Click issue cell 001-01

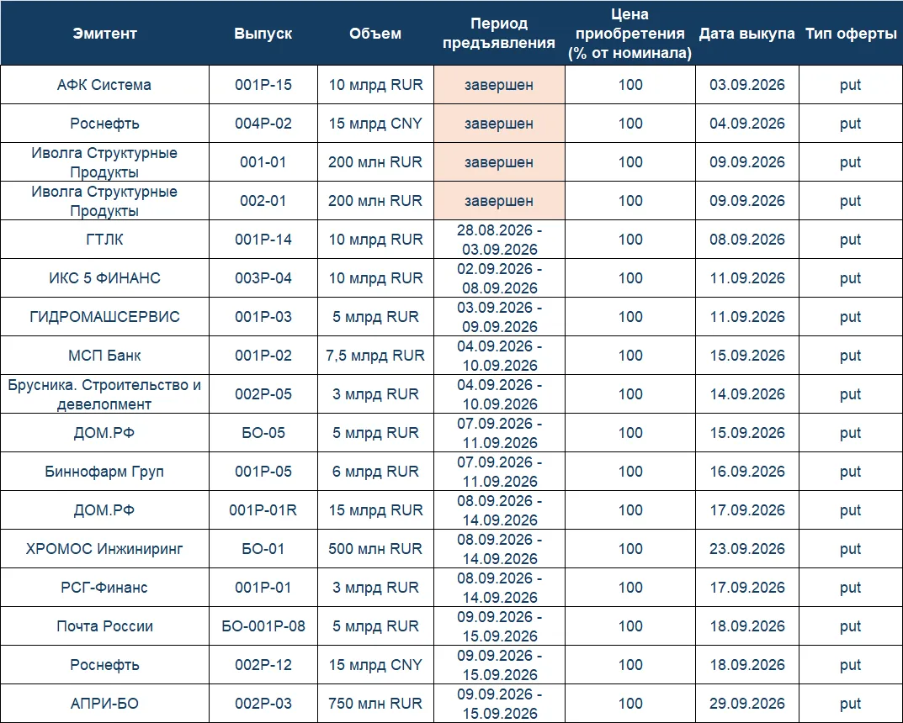point(263,161)
